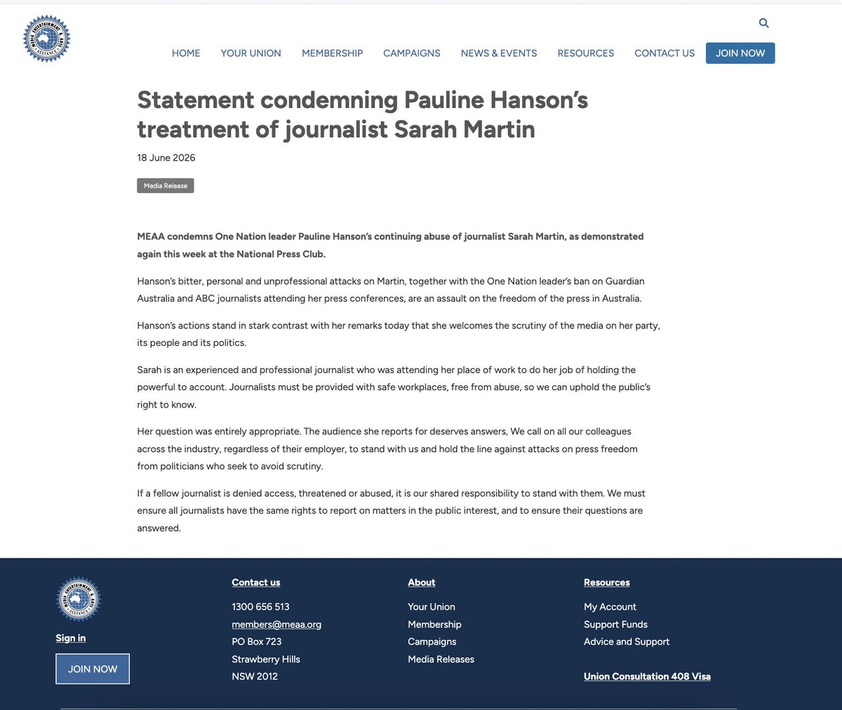This screenshot has height=710, width=842.
Task: Open the Your Union footer link
Action: pyautogui.click(x=432, y=607)
